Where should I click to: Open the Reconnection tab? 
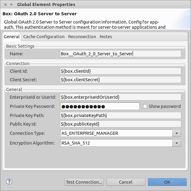pos(82,37)
